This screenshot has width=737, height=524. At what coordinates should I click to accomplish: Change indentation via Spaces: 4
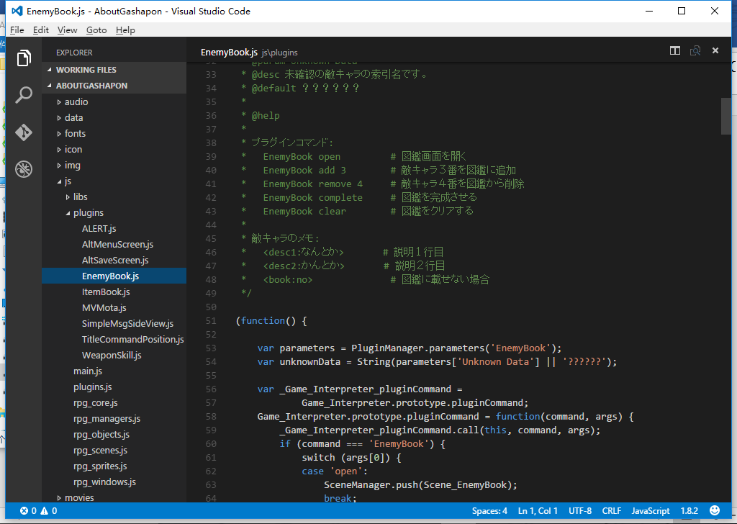tap(489, 511)
